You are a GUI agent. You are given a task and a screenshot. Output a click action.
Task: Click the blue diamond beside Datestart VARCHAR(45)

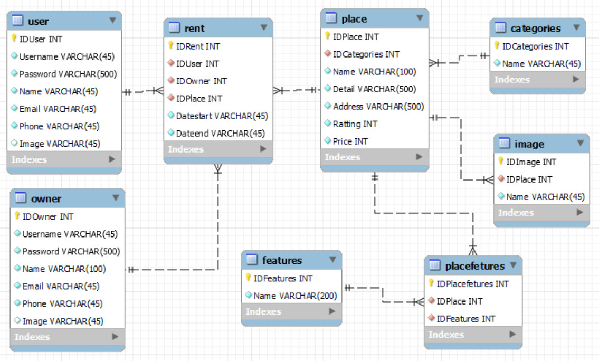click(x=171, y=115)
